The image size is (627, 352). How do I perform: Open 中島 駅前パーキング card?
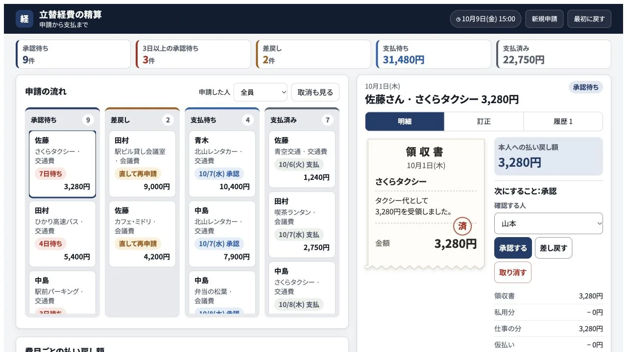(62, 292)
